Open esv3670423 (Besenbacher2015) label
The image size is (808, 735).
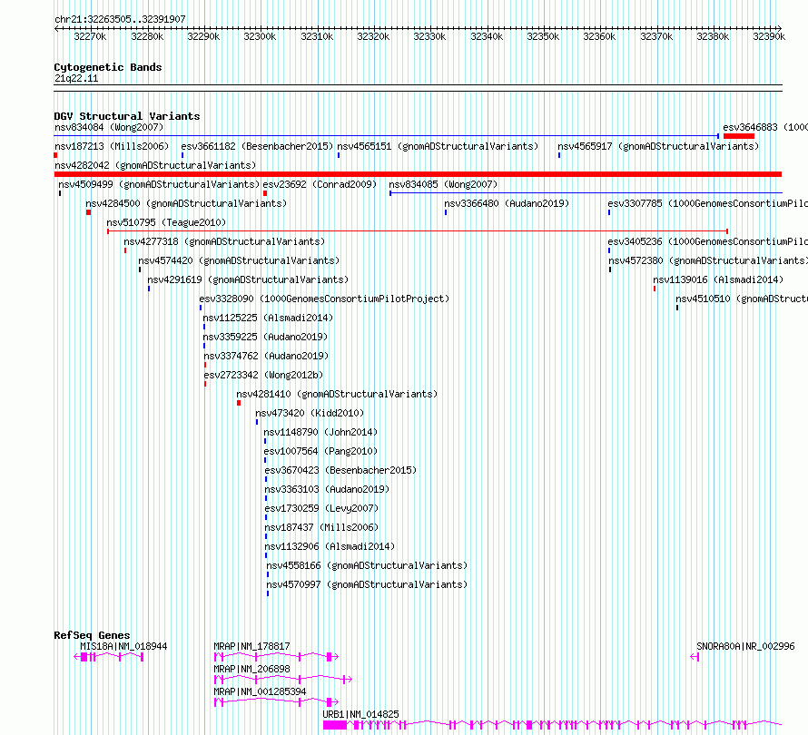click(x=340, y=470)
